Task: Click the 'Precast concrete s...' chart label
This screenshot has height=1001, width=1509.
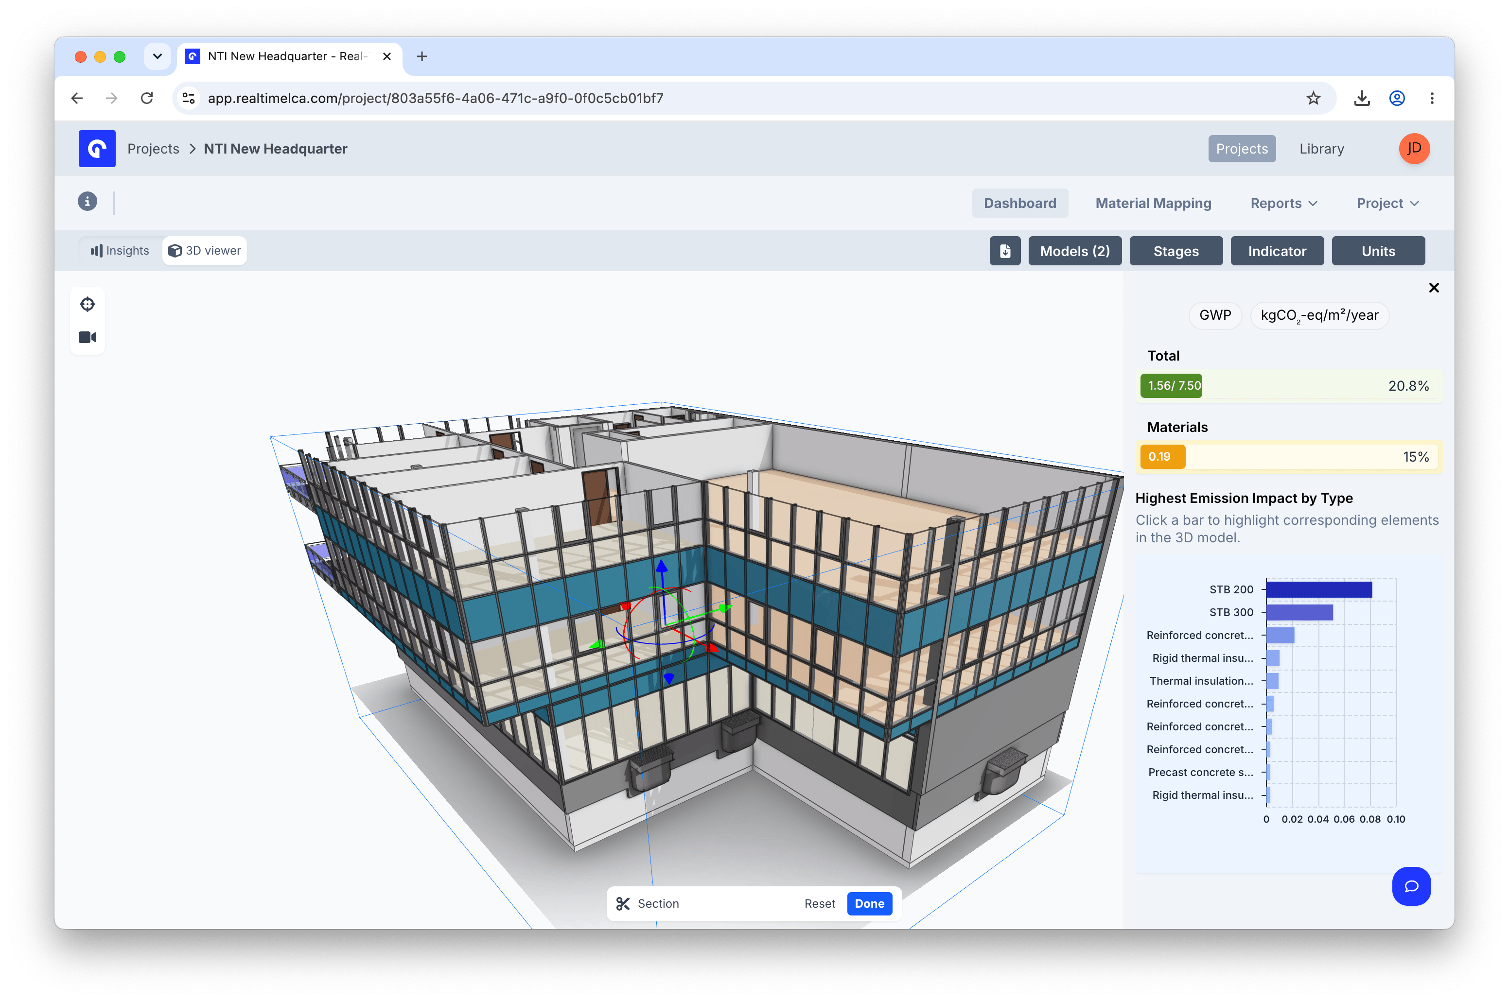Action: [1200, 772]
